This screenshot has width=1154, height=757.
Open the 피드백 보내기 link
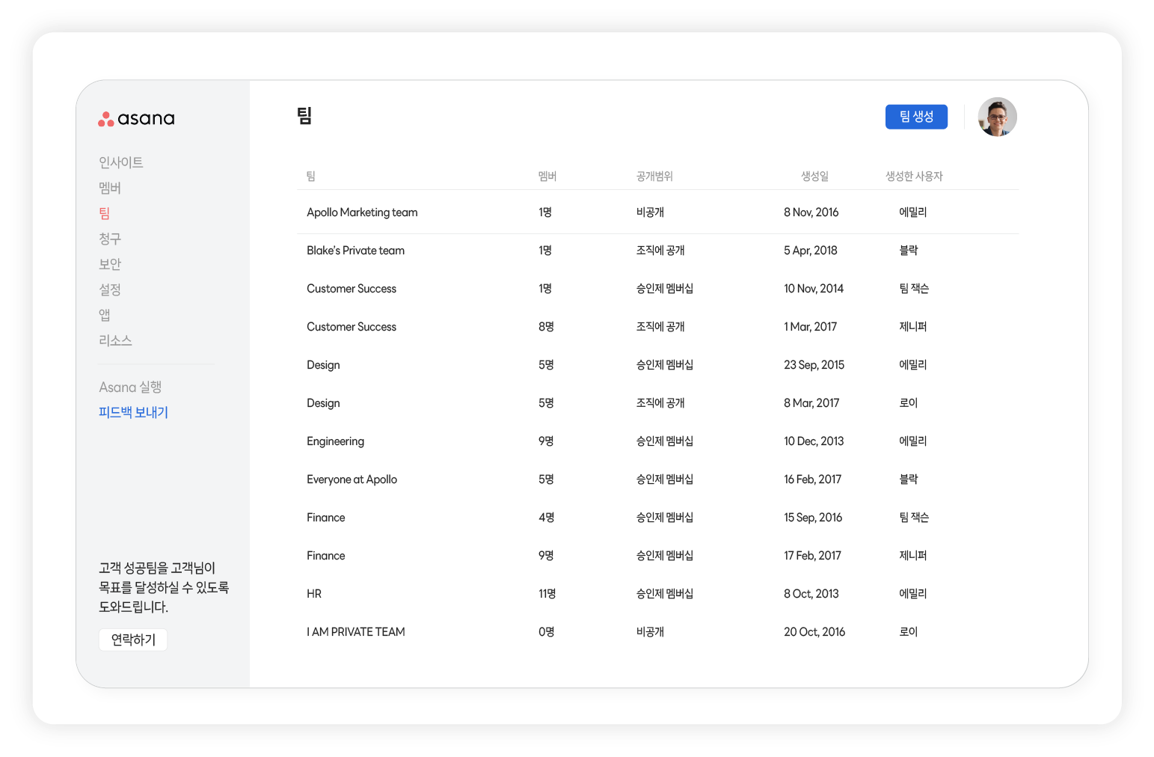(x=133, y=412)
